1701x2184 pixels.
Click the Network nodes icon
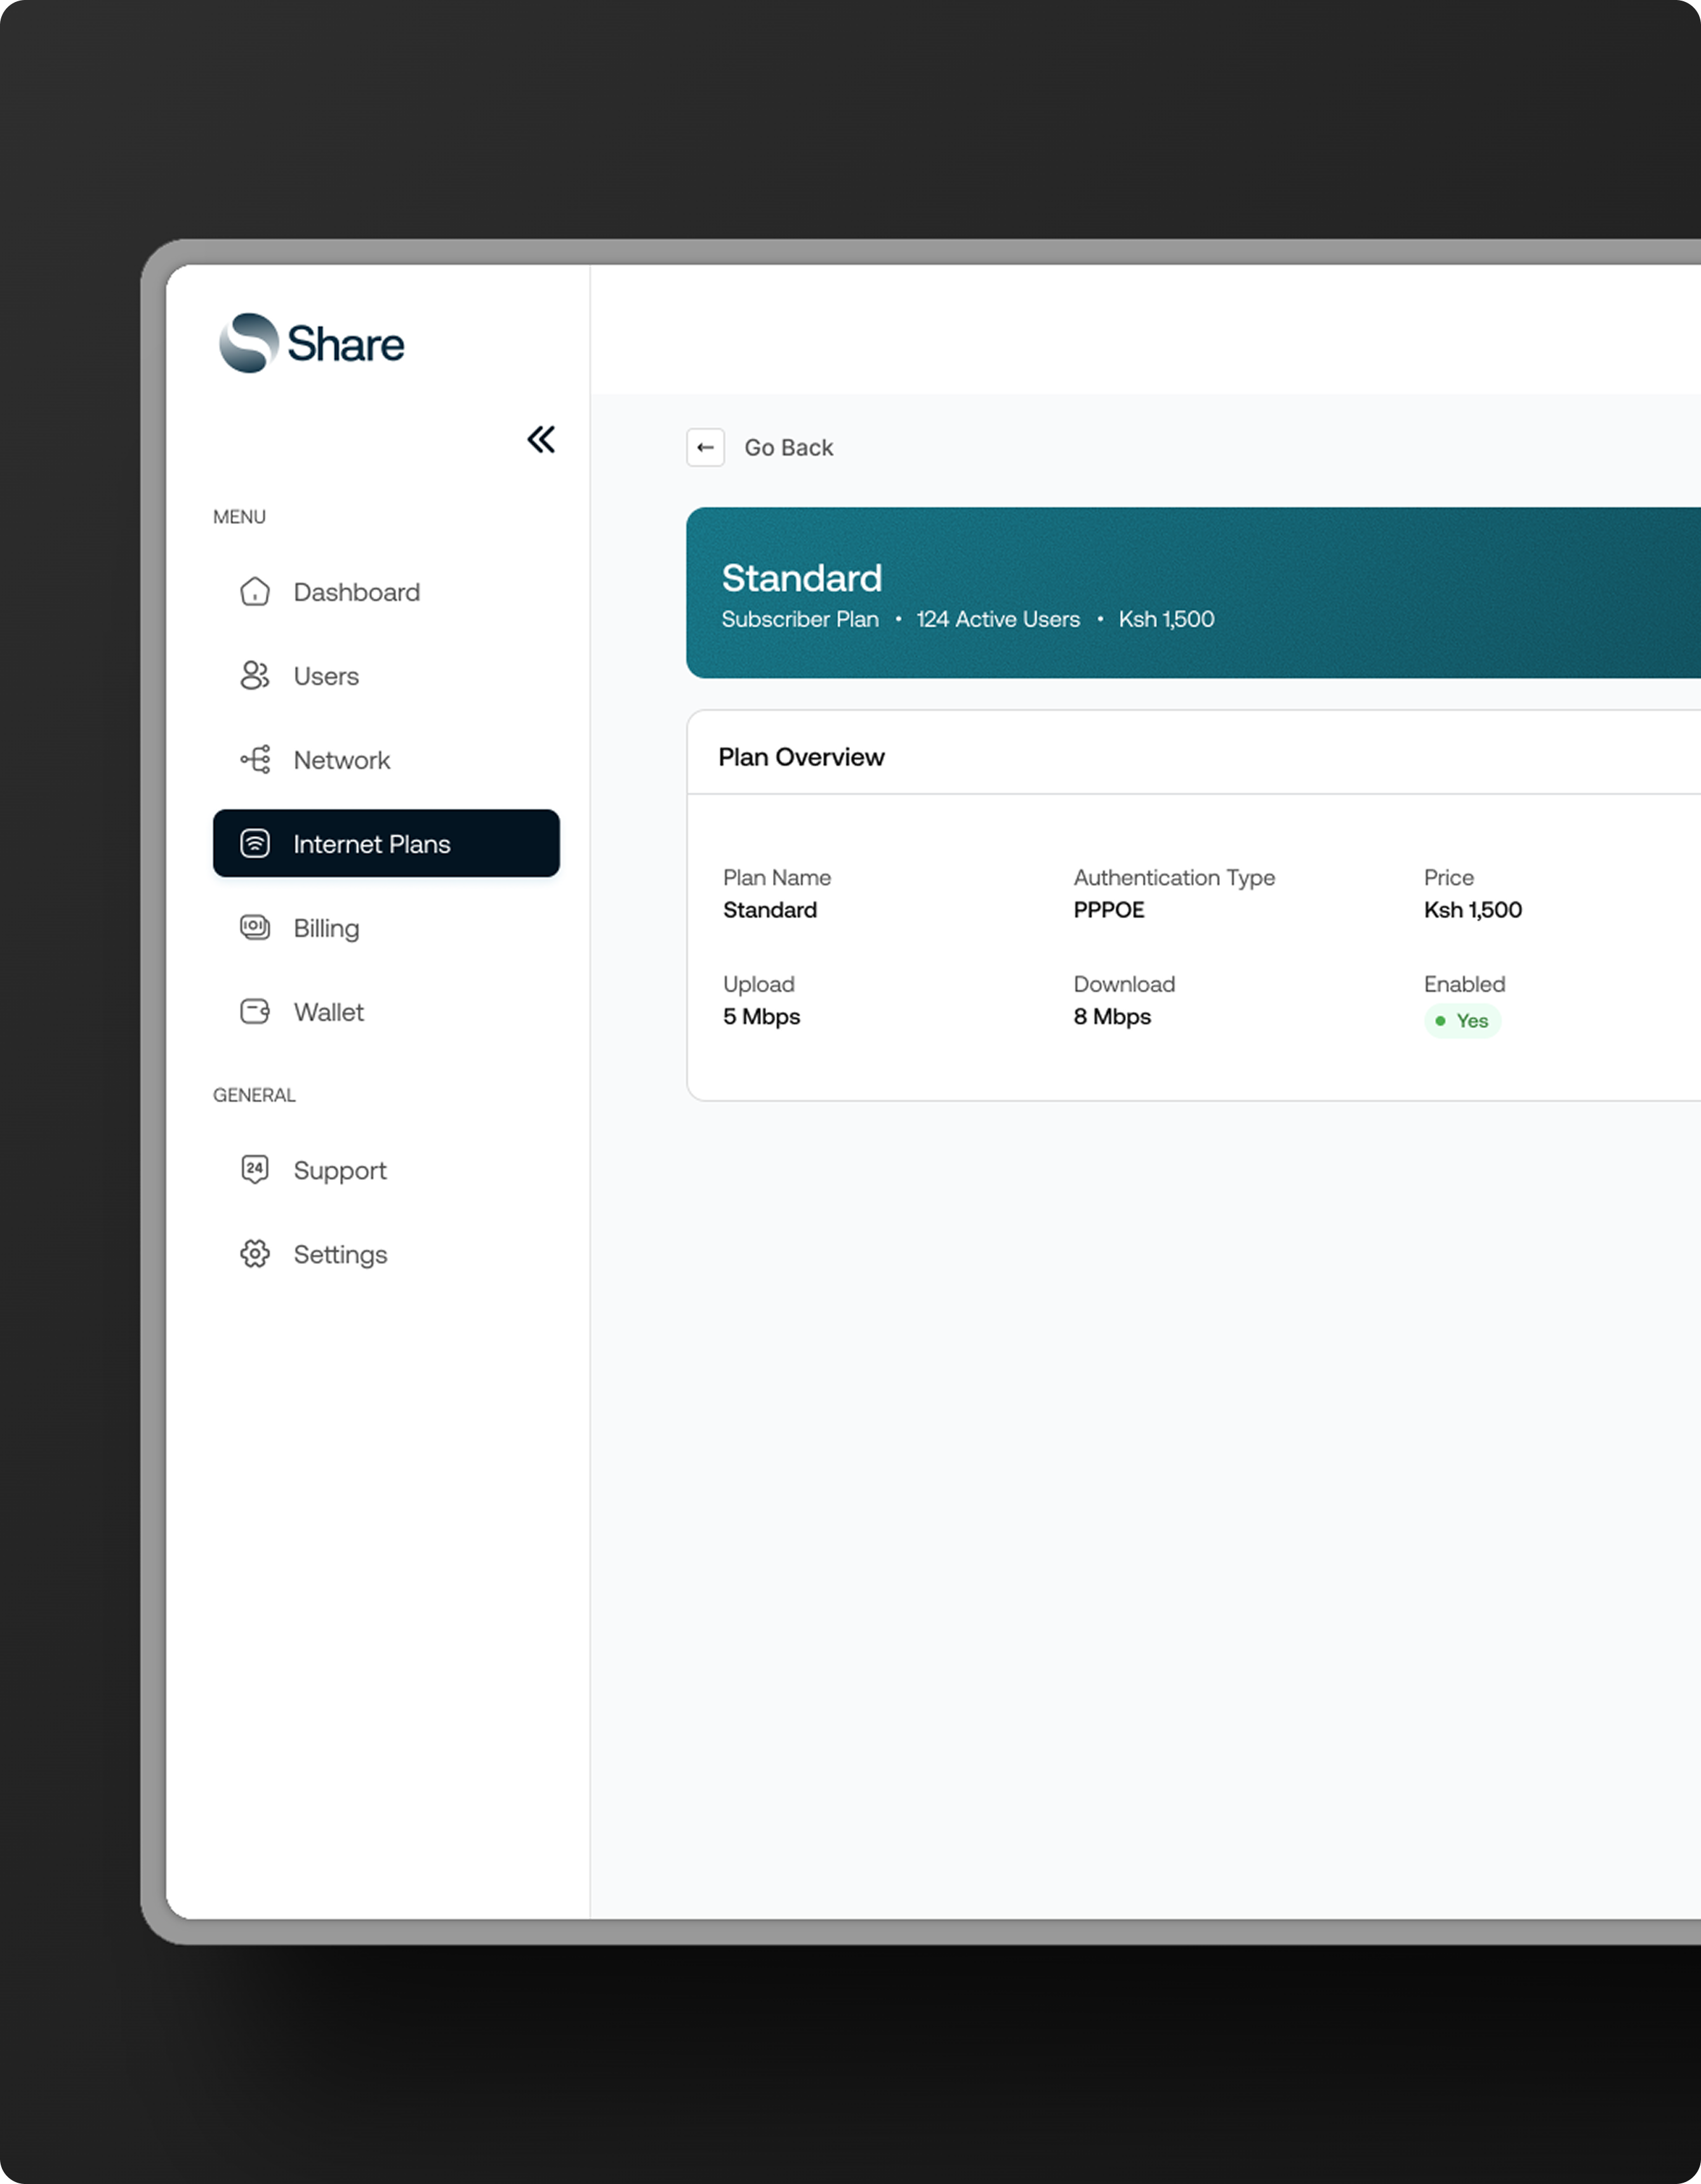(x=255, y=760)
